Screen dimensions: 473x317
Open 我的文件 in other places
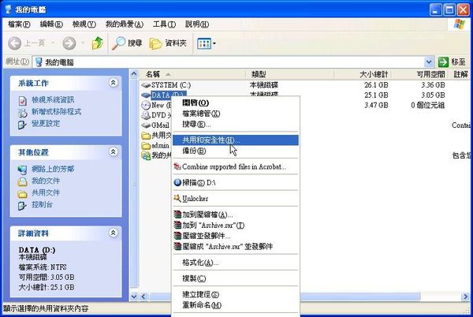click(46, 181)
